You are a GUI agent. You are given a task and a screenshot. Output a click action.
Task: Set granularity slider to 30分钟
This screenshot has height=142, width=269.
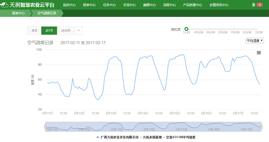[210, 29]
